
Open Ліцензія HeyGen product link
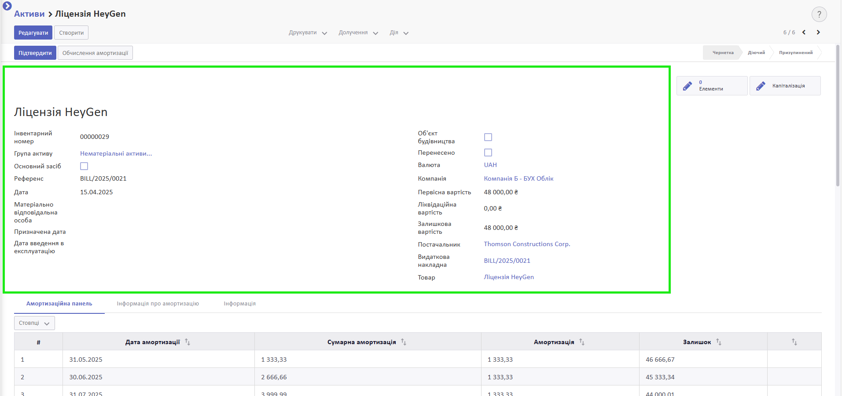point(509,277)
